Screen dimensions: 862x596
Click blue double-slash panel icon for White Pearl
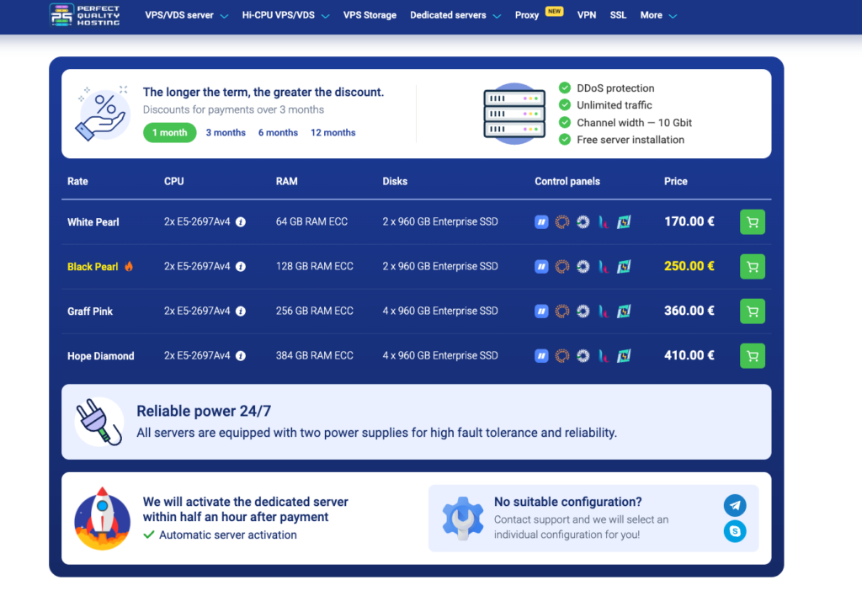(x=541, y=222)
